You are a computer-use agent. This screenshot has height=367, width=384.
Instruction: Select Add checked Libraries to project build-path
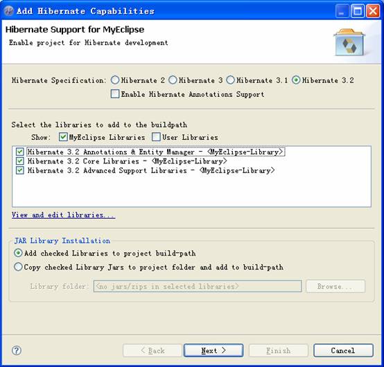18,253
